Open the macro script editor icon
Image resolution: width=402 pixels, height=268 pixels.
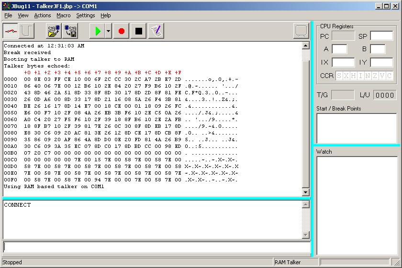tap(156, 31)
